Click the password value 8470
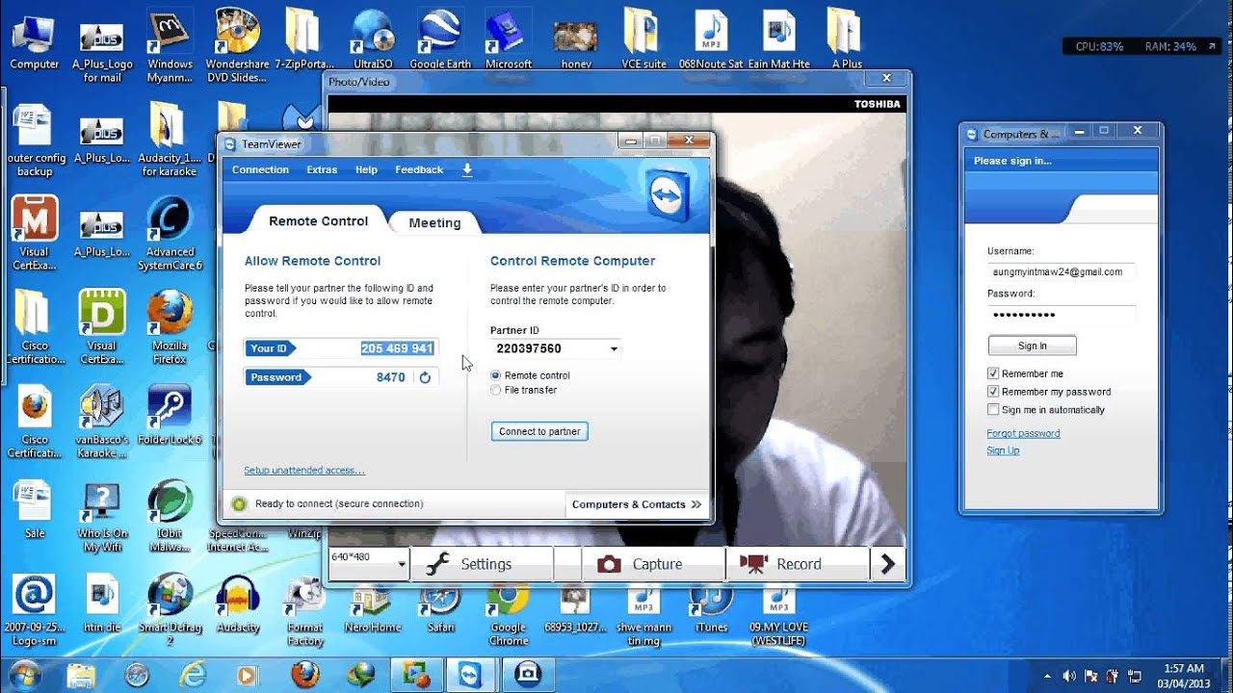 click(x=391, y=377)
